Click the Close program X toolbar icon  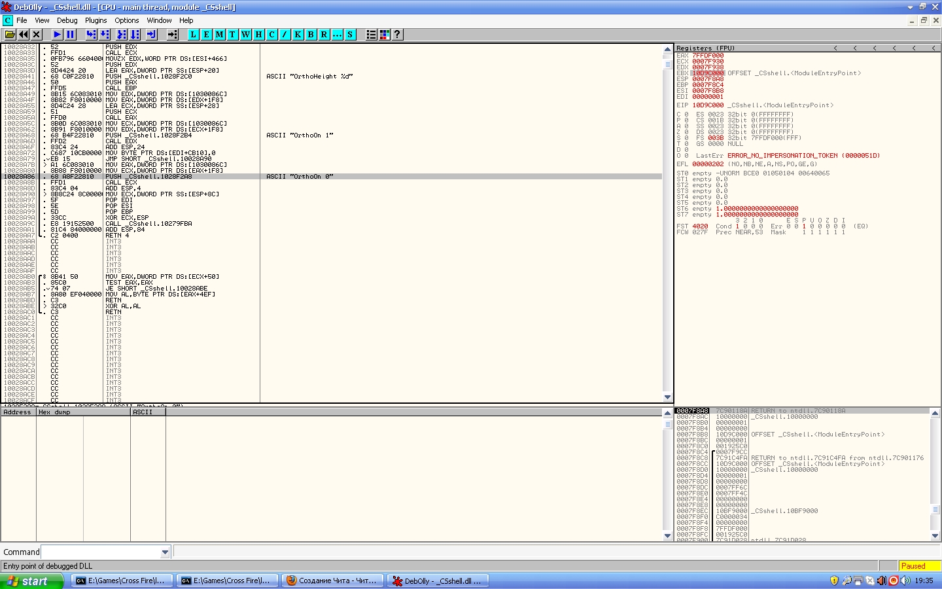pos(37,35)
